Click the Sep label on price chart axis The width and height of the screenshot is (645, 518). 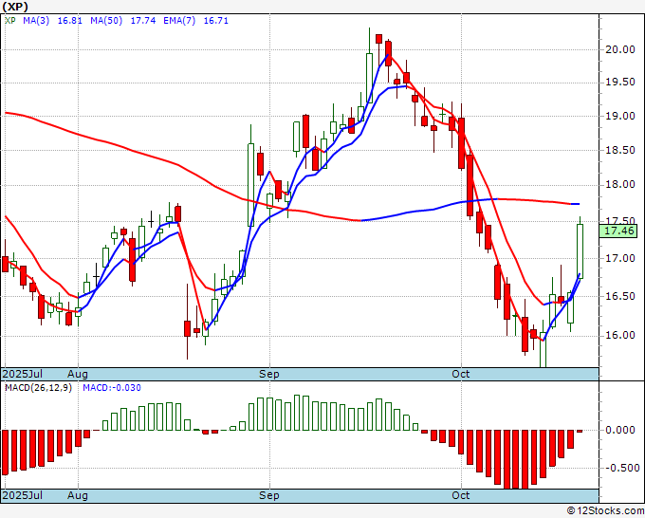(x=269, y=374)
